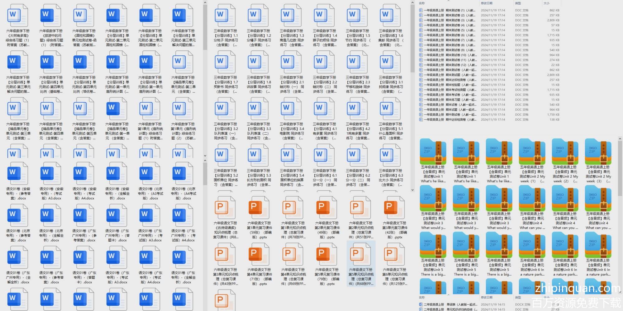Select the 期末测试题 (人教一起...) row
This screenshot has width=623, height=311.
(489, 75)
